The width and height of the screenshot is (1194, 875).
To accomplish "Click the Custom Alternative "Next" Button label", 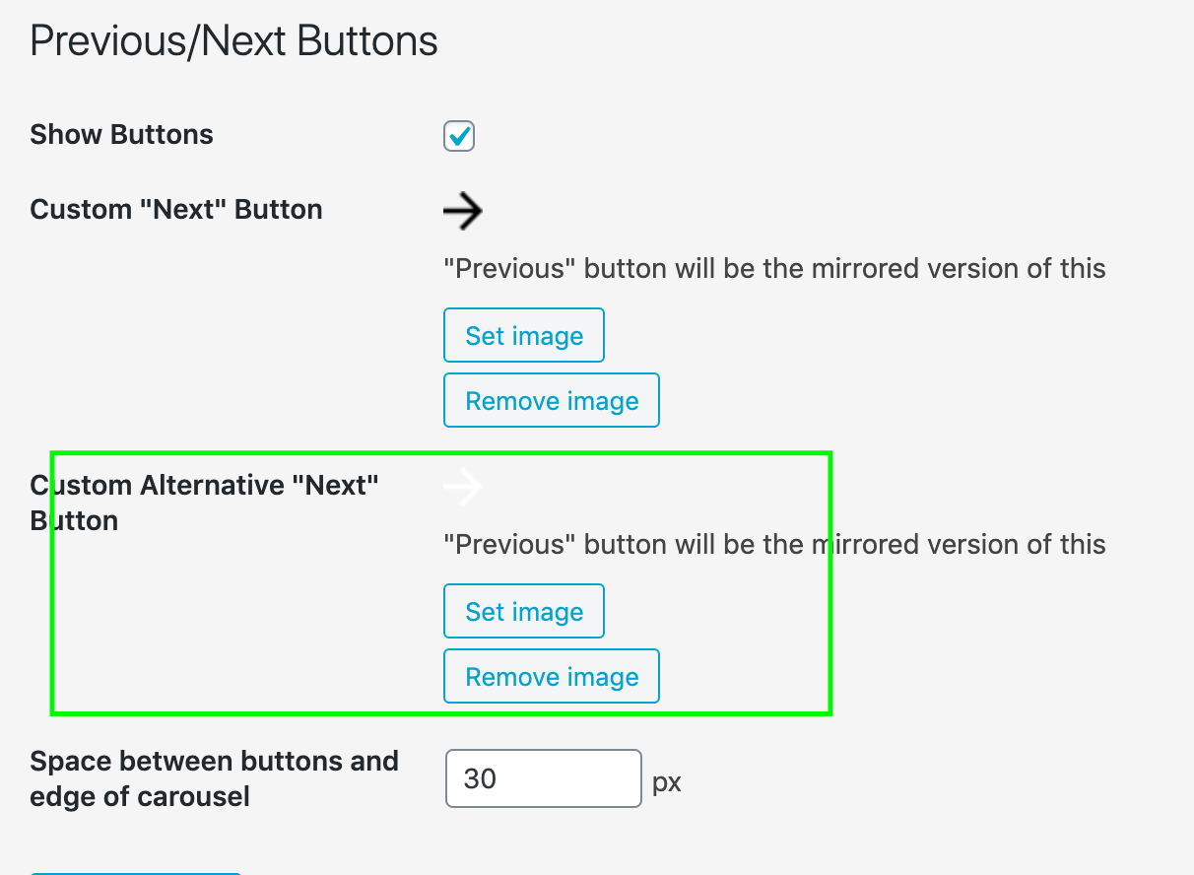I will pos(204,503).
